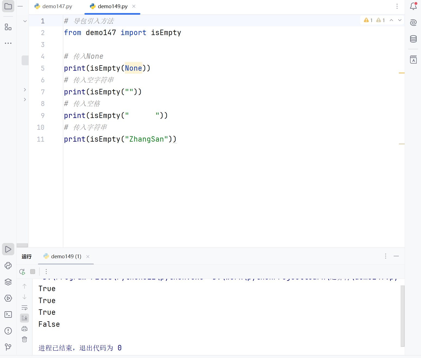Open the Problems tool window

coord(8,331)
